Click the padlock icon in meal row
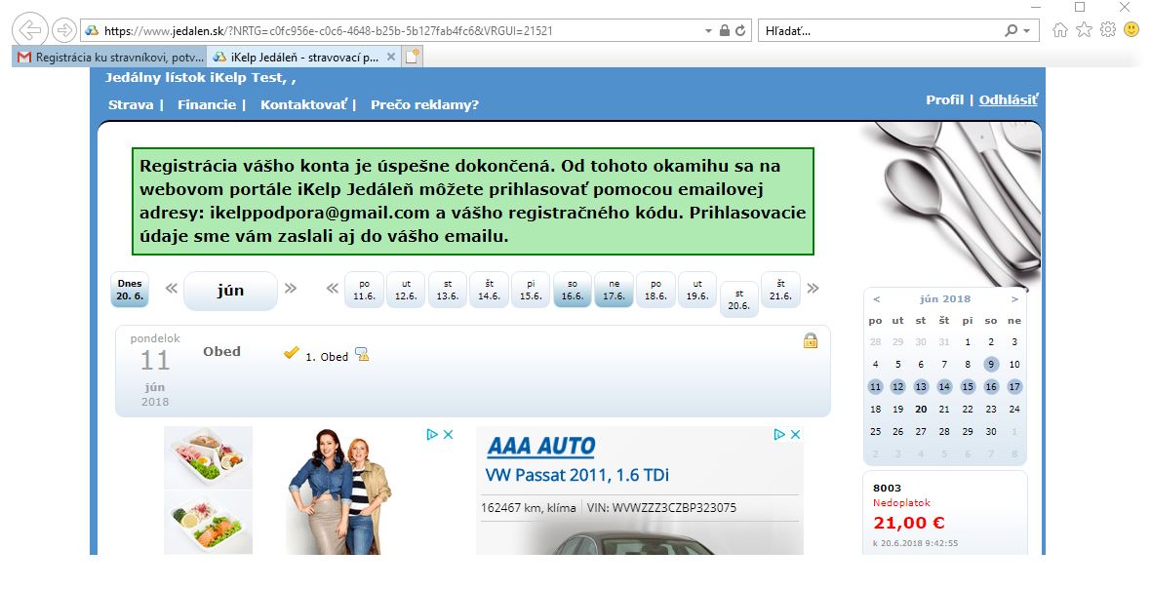Image resolution: width=1151 pixels, height=590 pixels. [x=810, y=340]
